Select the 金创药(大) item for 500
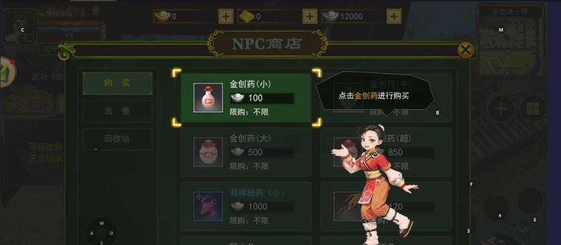Screen dimensions: 561x245 coord(246,153)
